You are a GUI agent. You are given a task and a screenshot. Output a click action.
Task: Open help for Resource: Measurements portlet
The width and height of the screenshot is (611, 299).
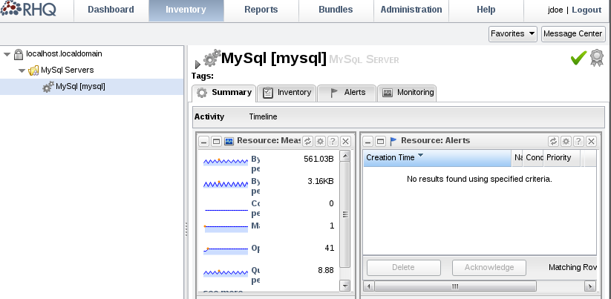[x=333, y=141]
